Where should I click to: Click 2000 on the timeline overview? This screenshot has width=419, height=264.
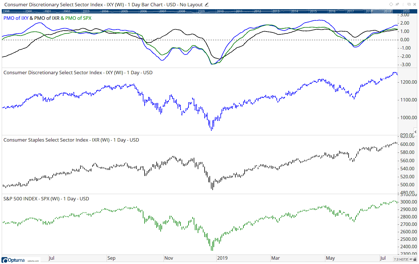[28, 11]
